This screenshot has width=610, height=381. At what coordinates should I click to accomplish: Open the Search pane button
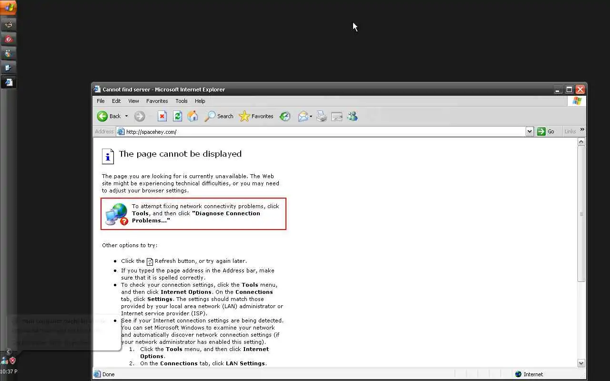(x=219, y=116)
